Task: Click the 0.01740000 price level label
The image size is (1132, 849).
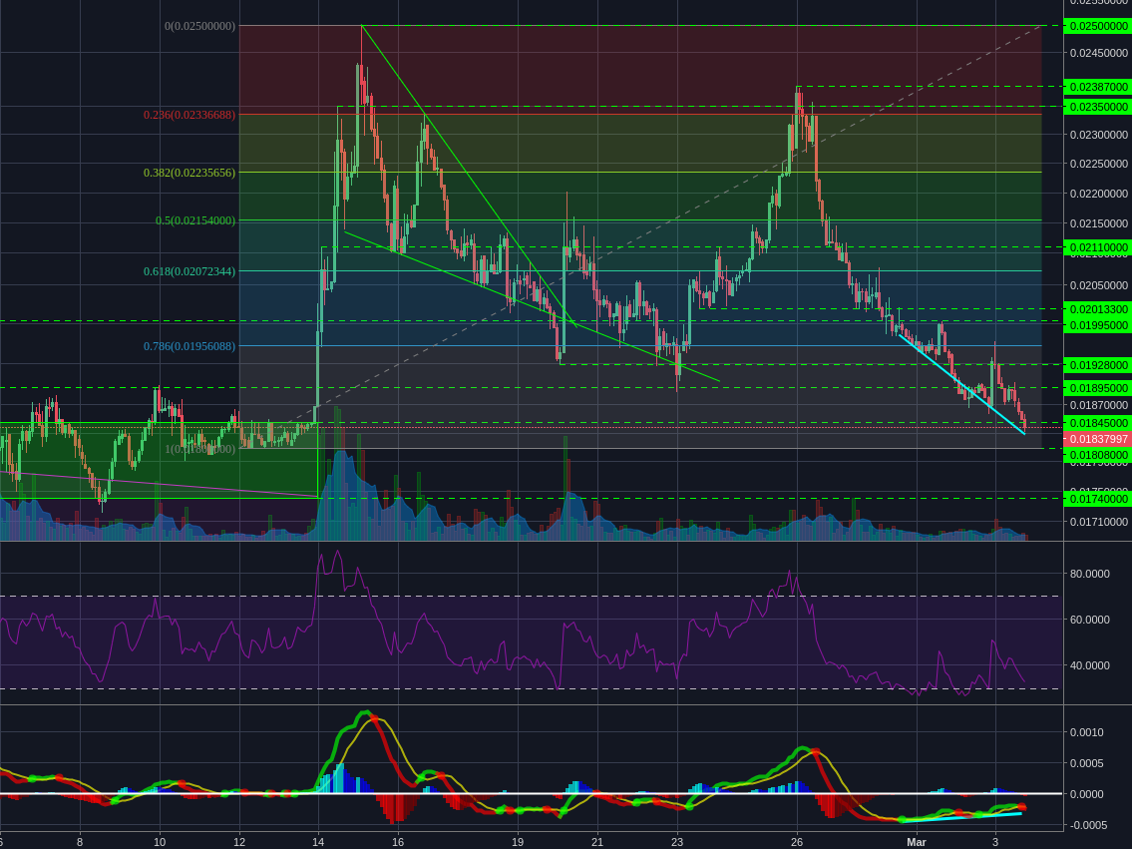Action: [1097, 499]
